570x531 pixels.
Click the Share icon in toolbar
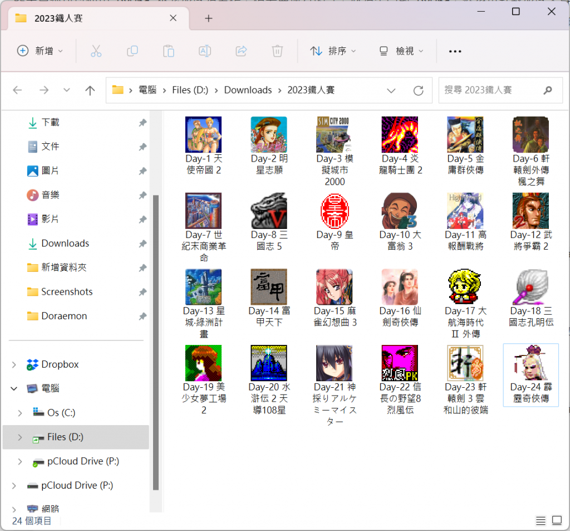pos(241,51)
